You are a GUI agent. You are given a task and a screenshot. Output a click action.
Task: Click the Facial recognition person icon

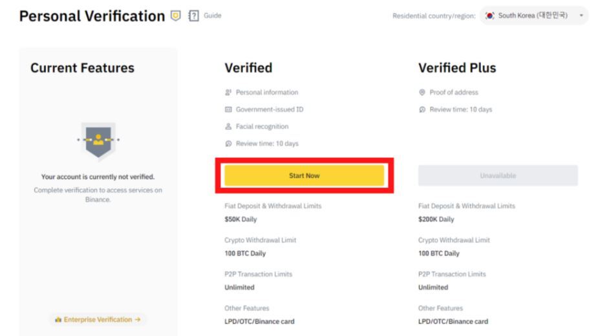tap(228, 126)
